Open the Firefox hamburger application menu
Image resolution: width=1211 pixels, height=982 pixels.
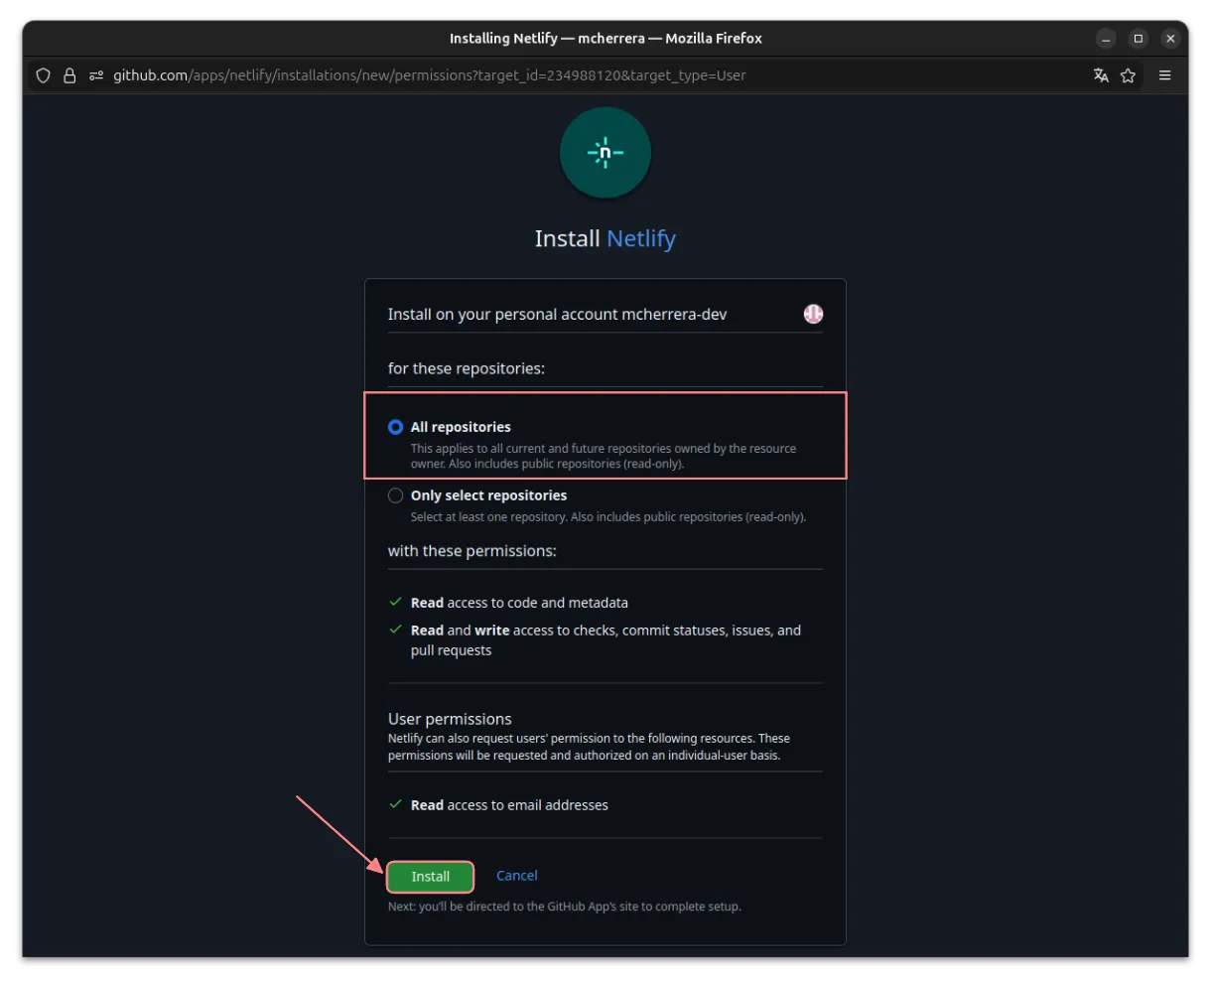coord(1165,75)
